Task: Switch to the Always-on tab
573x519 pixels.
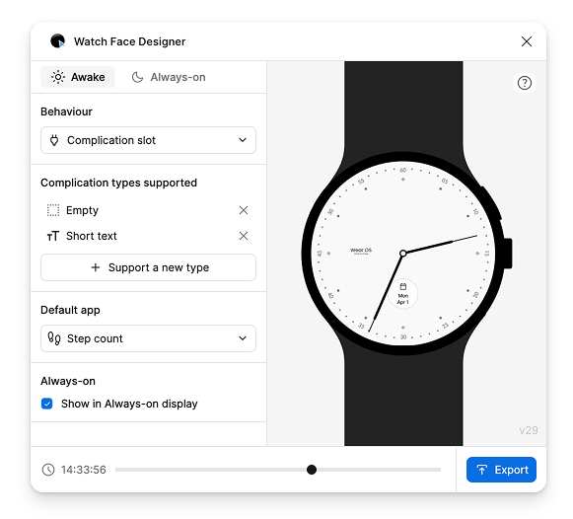Action: [x=169, y=77]
